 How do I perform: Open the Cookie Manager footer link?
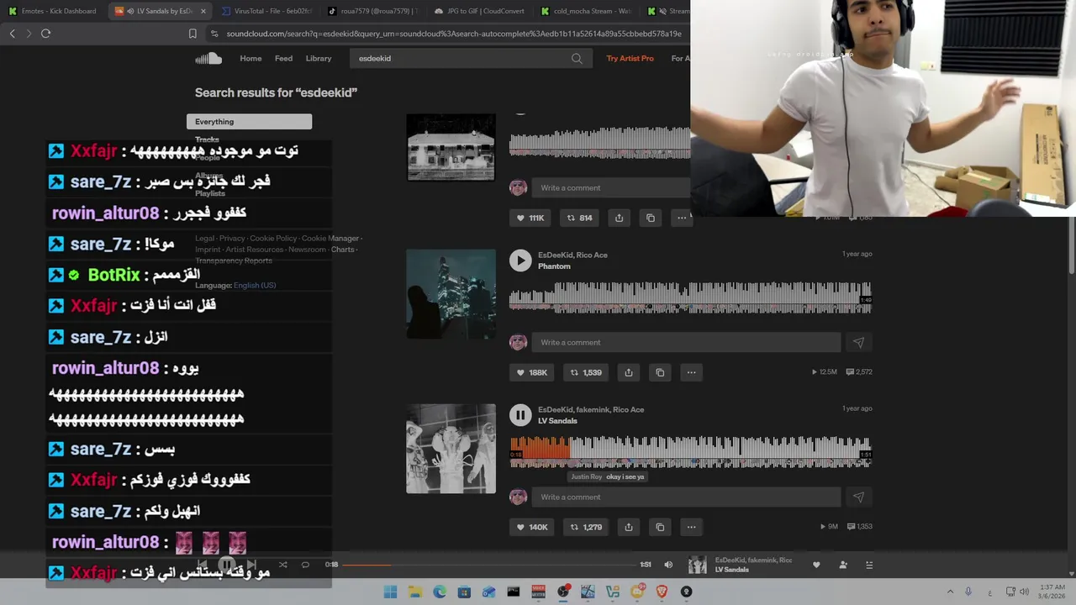pos(330,239)
